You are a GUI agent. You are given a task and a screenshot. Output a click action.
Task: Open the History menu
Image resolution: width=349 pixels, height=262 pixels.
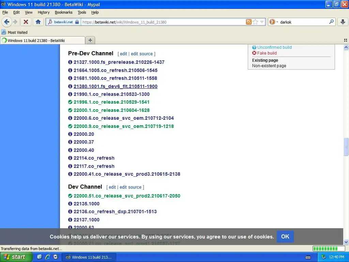(x=43, y=12)
